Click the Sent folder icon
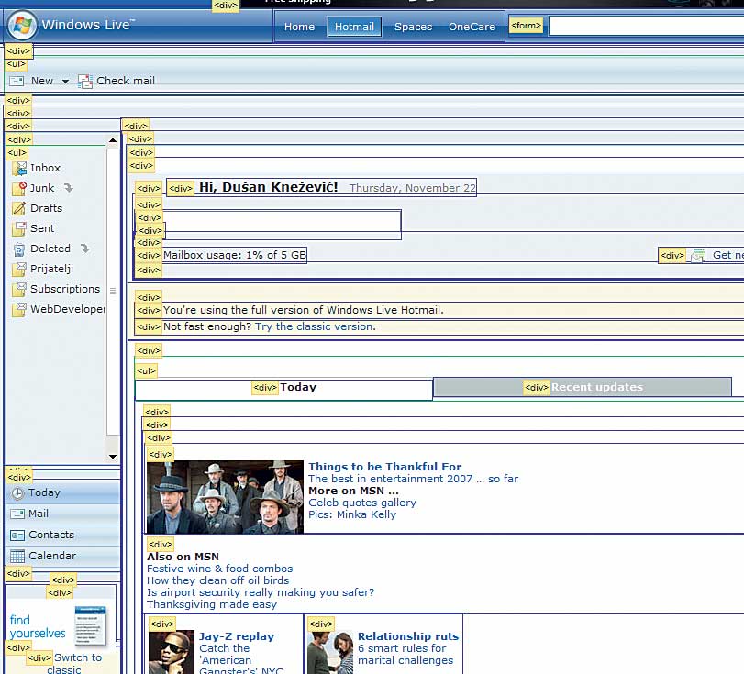 pos(19,228)
